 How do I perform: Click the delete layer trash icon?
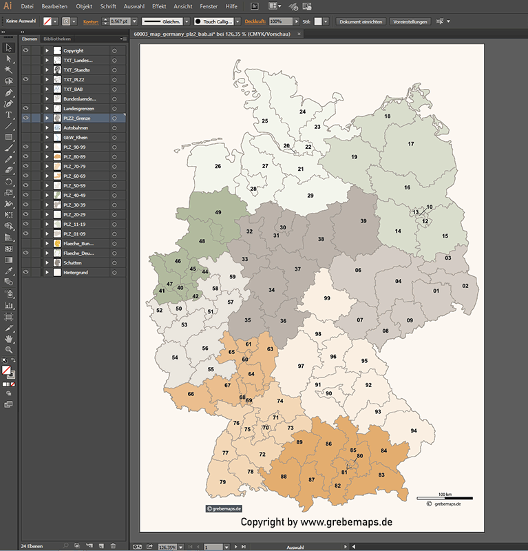[112, 545]
